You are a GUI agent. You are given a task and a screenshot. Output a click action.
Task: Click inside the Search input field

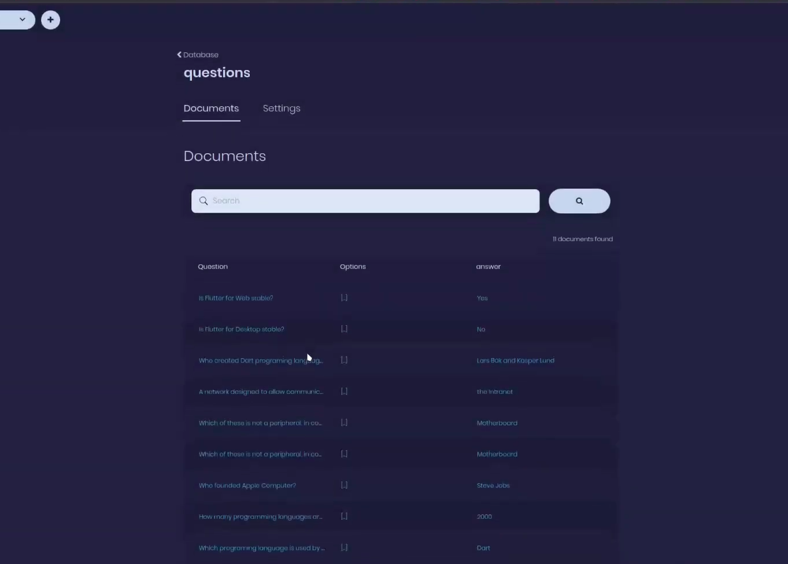click(364, 201)
